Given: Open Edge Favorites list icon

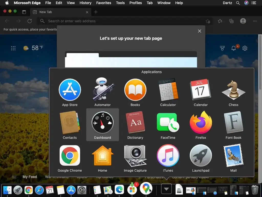Looking at the screenshot, I should click(x=220, y=21).
